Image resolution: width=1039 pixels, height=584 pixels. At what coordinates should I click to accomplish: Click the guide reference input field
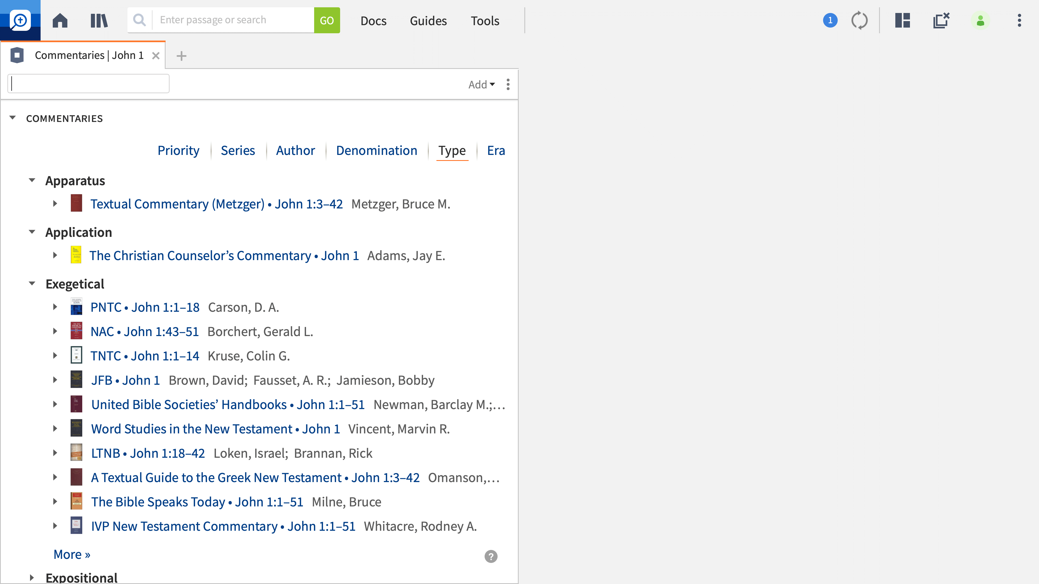tap(88, 84)
